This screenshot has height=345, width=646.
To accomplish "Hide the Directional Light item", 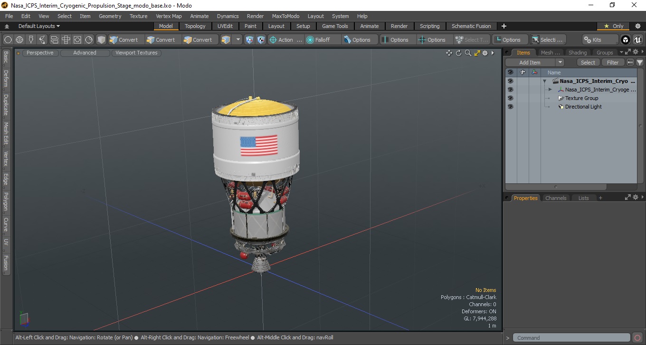I will coord(510,107).
